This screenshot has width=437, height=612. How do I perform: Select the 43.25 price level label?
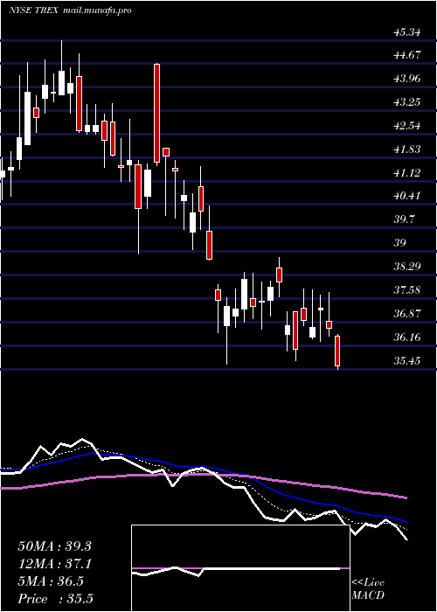tap(407, 102)
